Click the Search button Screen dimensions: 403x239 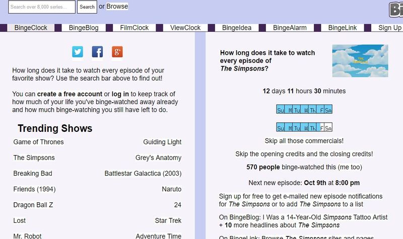[87, 7]
